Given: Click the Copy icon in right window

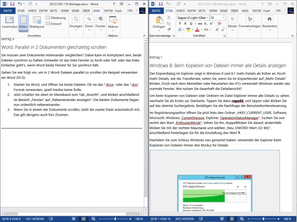Looking at the screenshot, I should point(169,24).
